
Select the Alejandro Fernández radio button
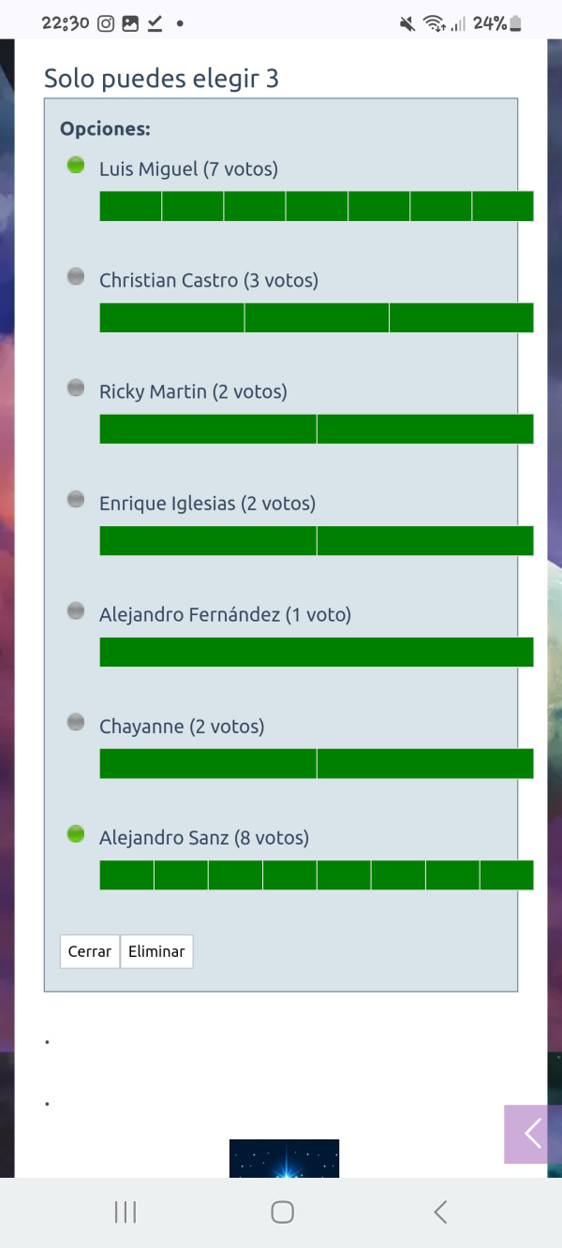[x=76, y=611]
